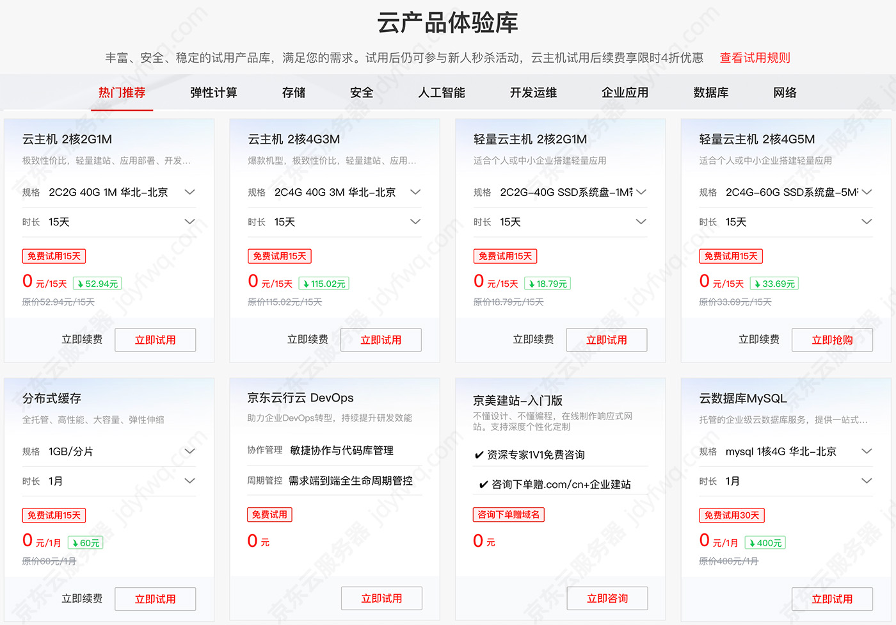
Task: Click 立即抢购 for 轻量云主机 2核4G5M
Action: (x=832, y=340)
